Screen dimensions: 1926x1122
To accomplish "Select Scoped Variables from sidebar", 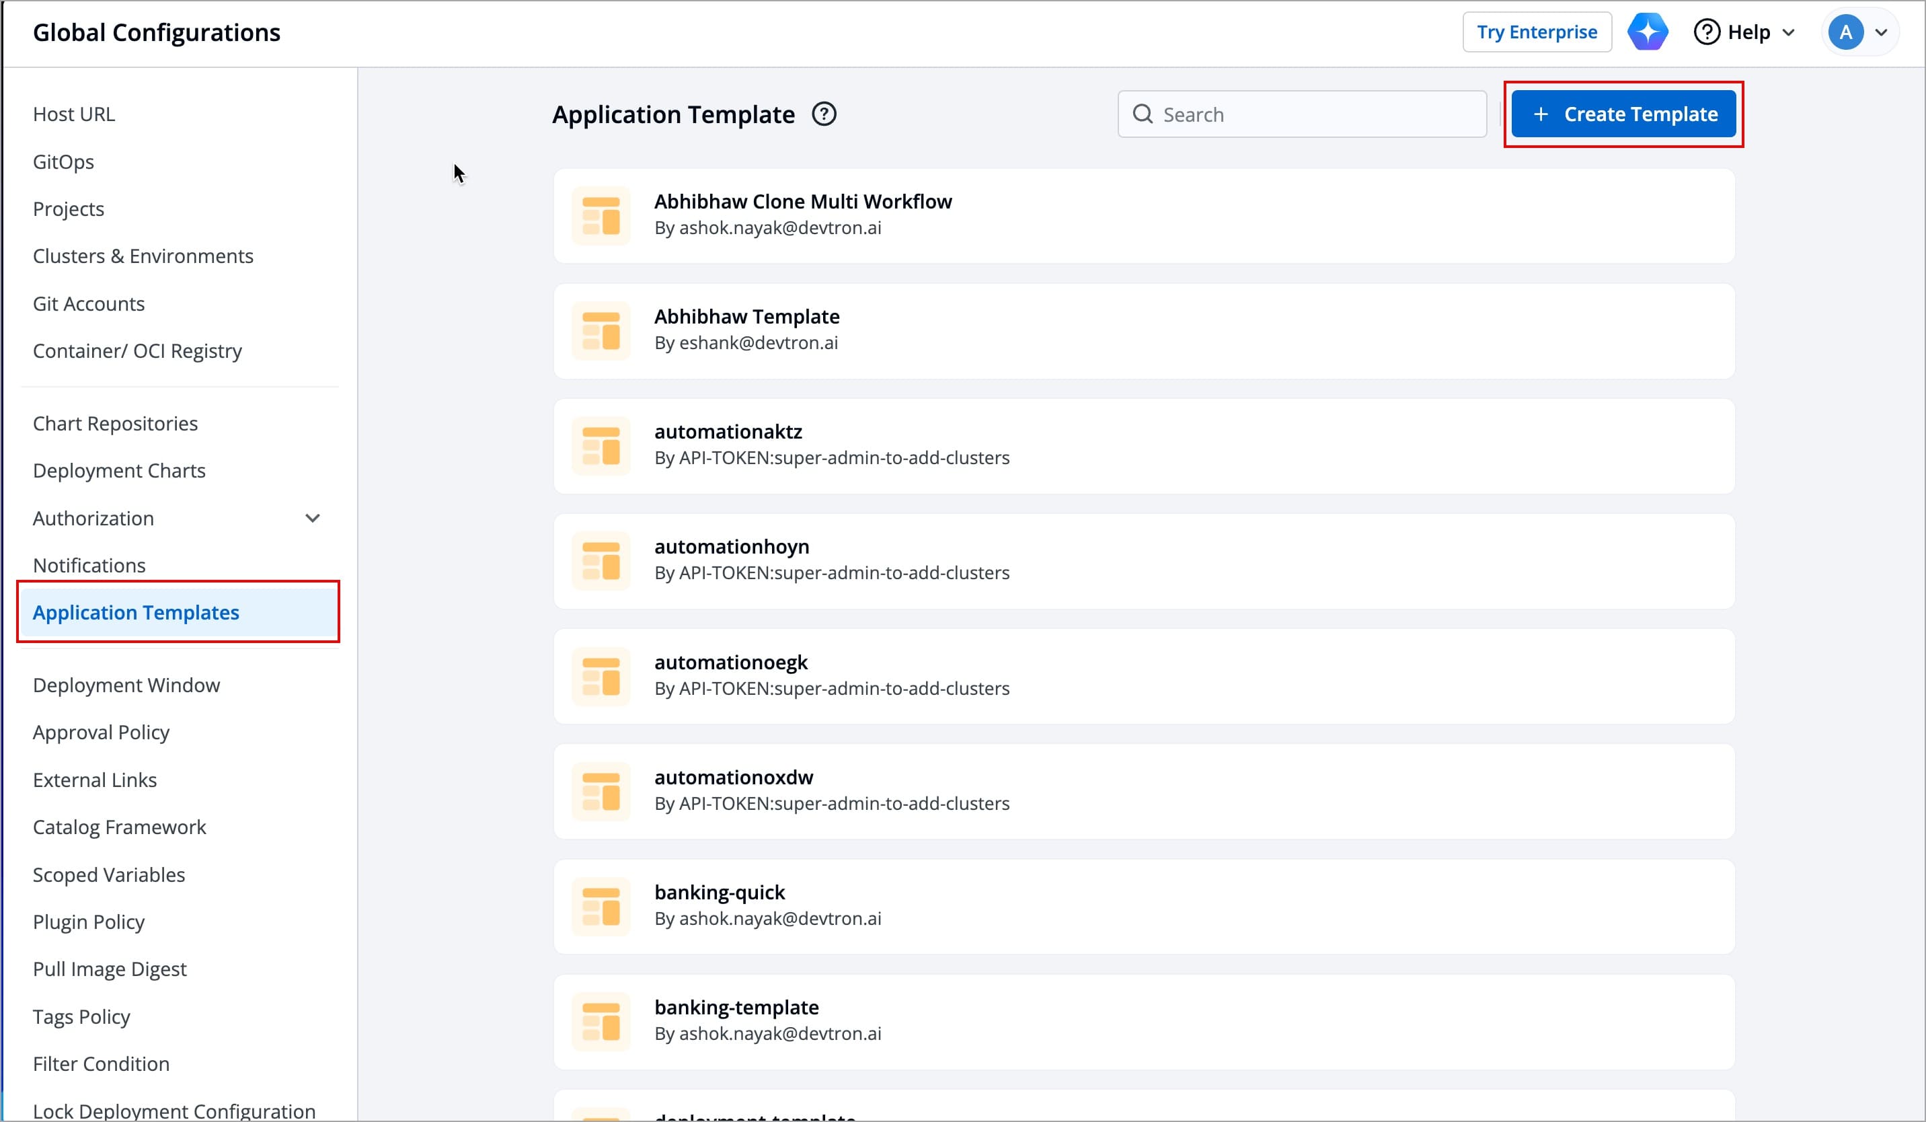I will (108, 874).
